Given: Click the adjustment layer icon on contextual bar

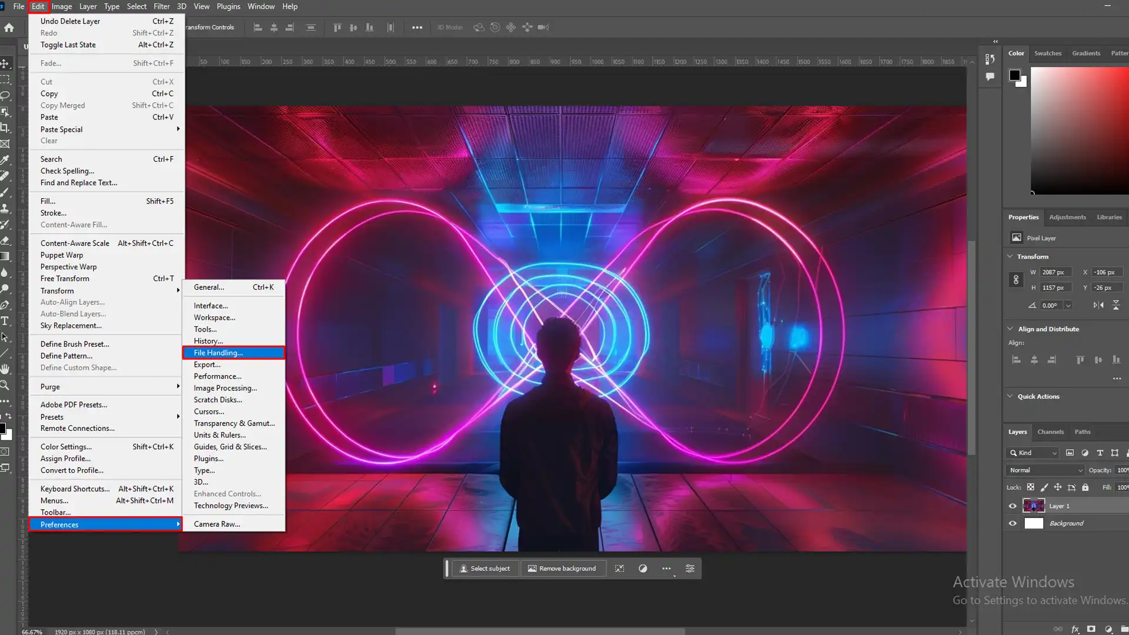Looking at the screenshot, I should point(643,569).
